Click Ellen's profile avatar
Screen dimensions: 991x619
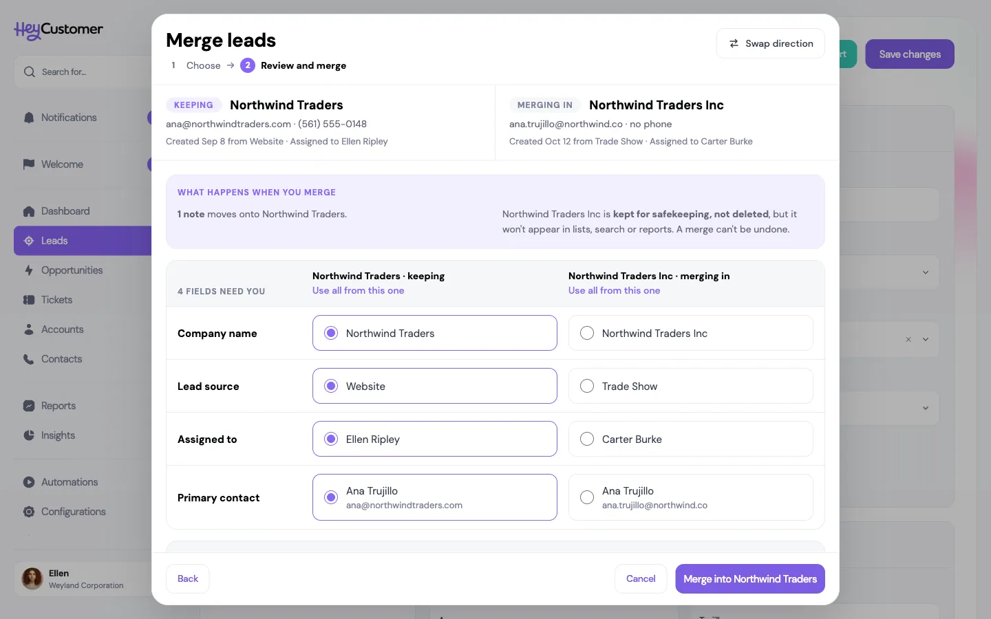pyautogui.click(x=32, y=579)
